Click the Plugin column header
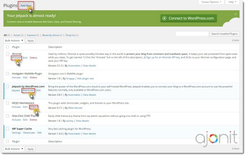This screenshot has height=156, width=246. pos(16,47)
